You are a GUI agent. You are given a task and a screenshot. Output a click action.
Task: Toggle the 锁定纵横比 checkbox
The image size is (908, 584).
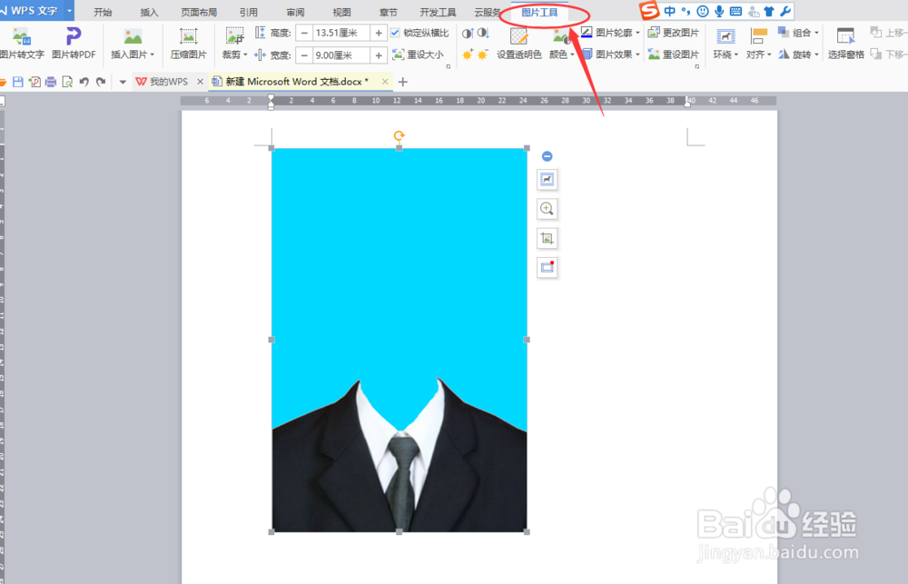coord(395,33)
